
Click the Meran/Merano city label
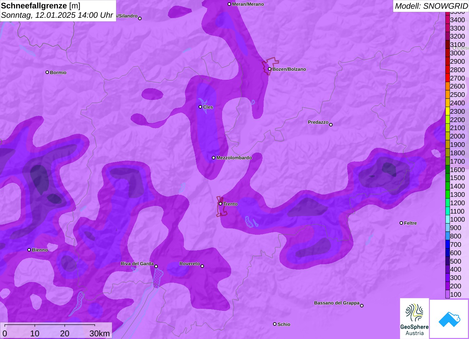(x=248, y=4)
